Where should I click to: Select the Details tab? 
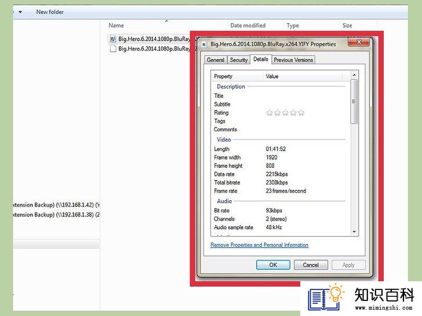pyautogui.click(x=260, y=59)
